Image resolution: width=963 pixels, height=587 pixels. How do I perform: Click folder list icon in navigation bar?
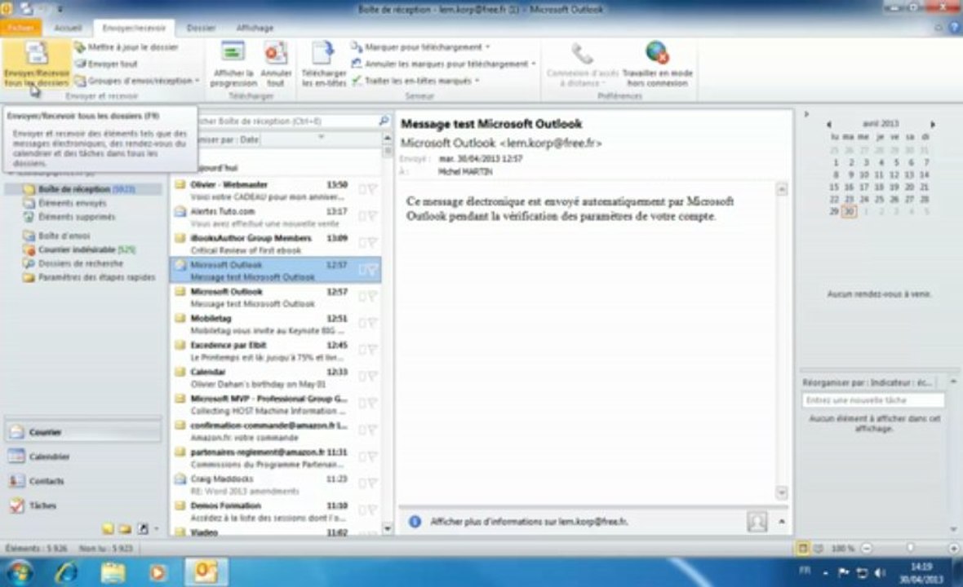(x=126, y=529)
